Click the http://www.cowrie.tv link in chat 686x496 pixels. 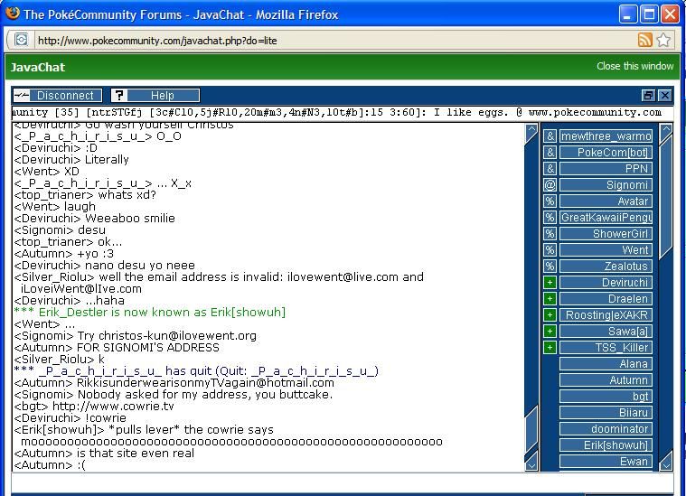(113, 407)
